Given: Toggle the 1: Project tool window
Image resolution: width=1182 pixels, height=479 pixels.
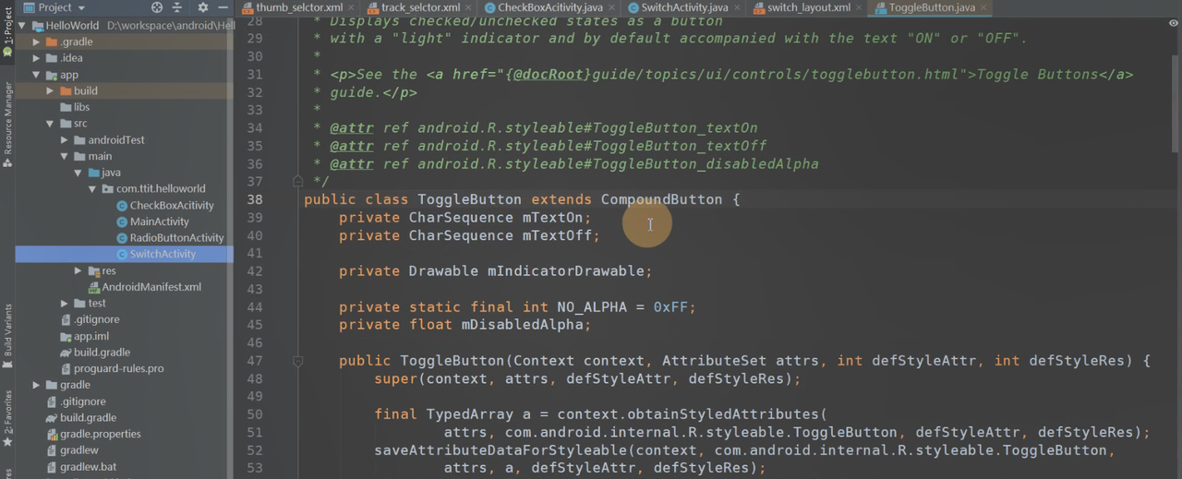Looking at the screenshot, I should pos(7,28).
